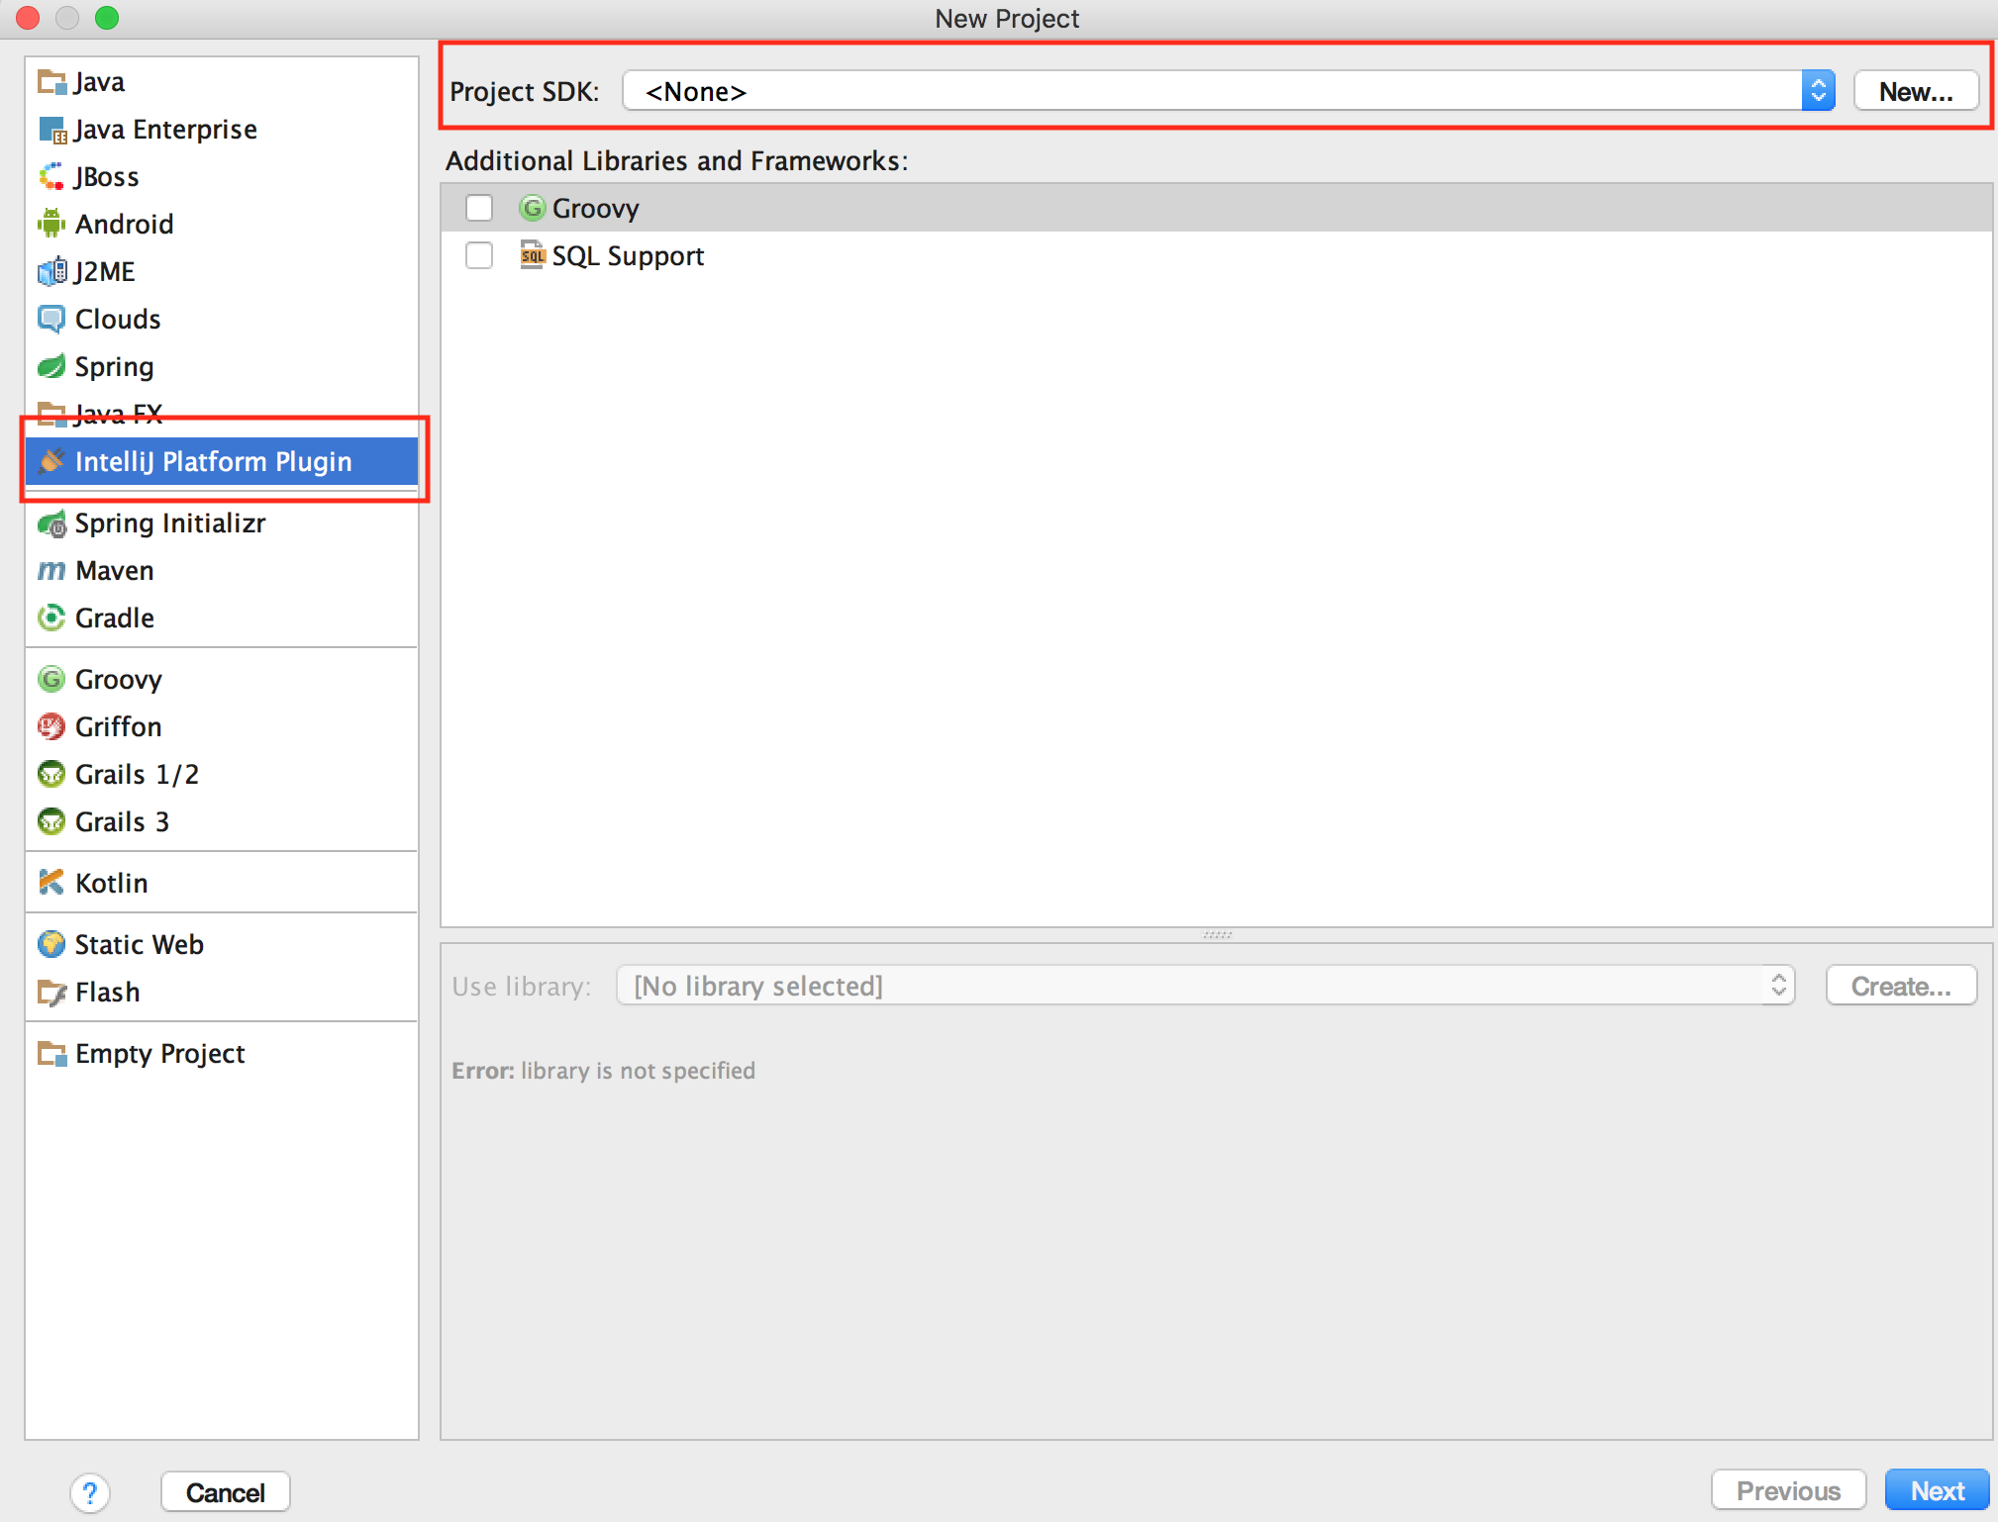Click New... to add an SDK
1998x1522 pixels.
[x=1916, y=91]
